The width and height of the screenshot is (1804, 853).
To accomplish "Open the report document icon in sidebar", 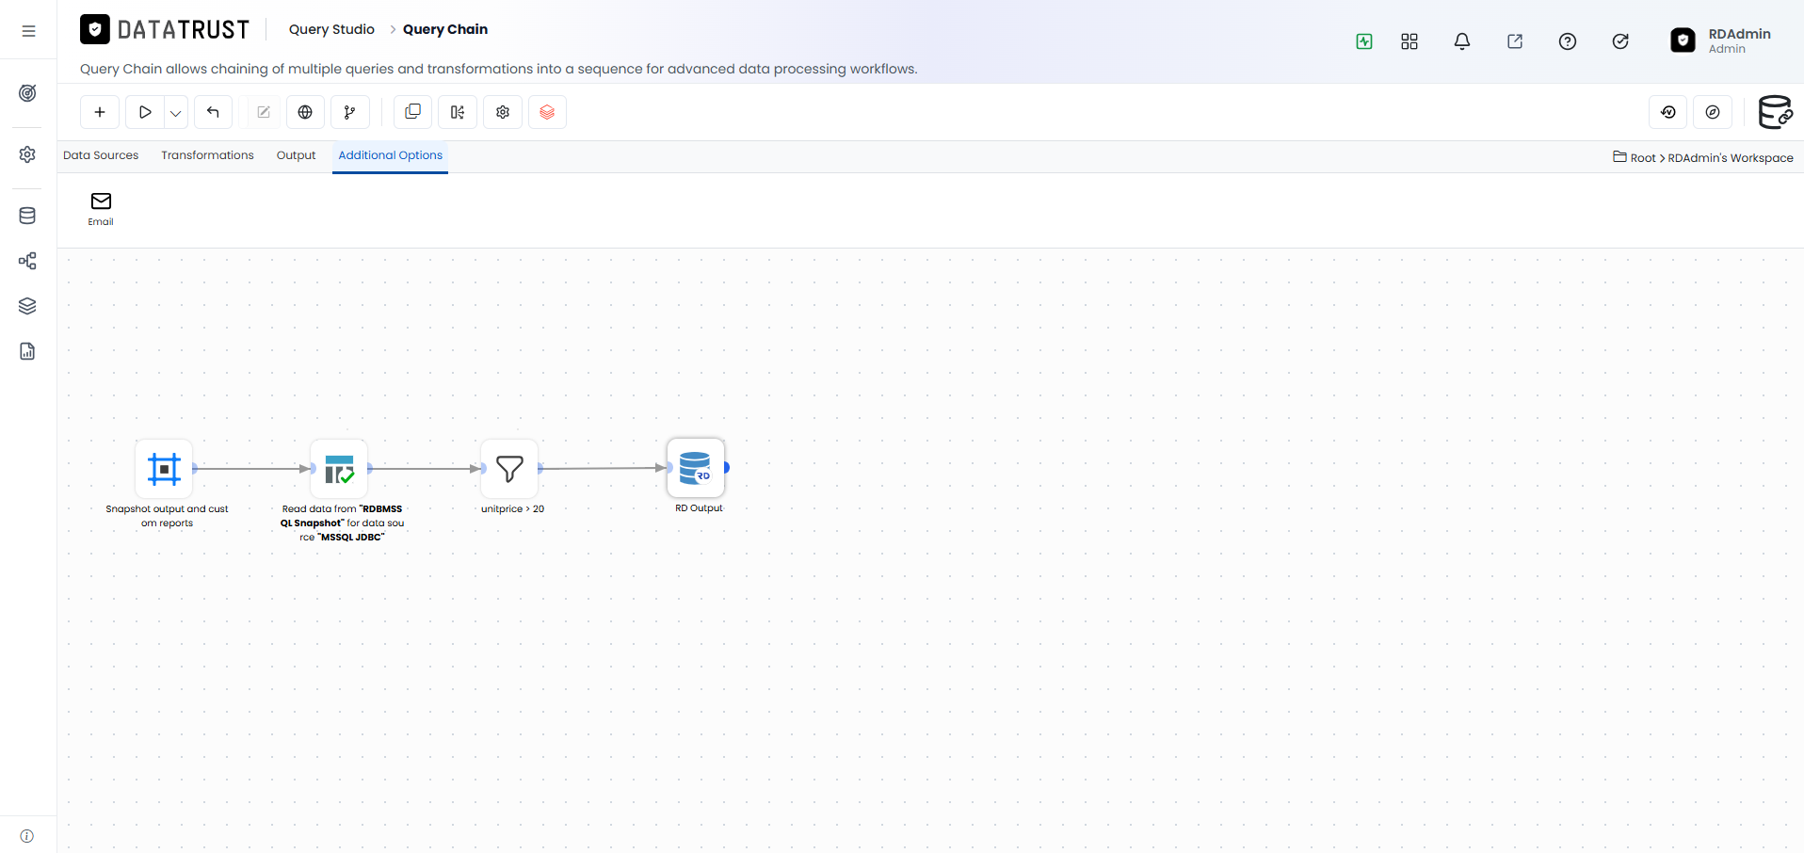I will 28,351.
